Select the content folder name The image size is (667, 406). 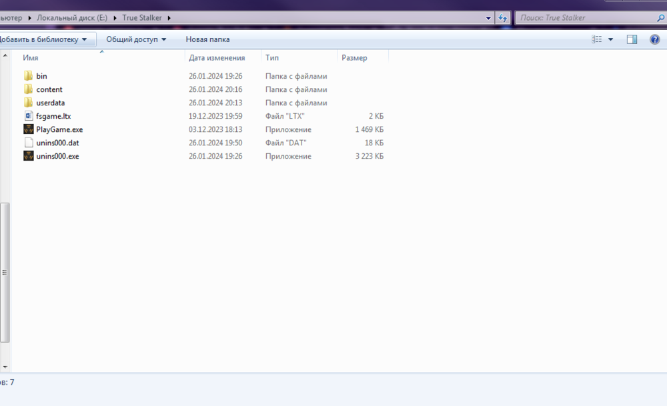49,89
